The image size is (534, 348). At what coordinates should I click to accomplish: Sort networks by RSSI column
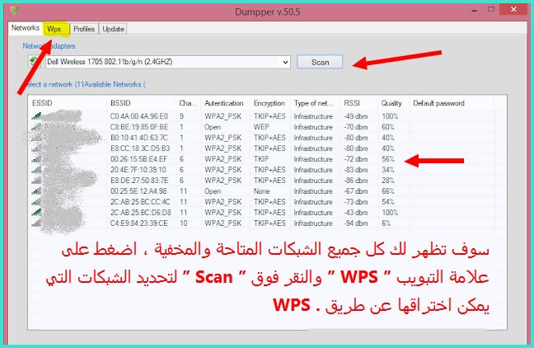tap(359, 103)
